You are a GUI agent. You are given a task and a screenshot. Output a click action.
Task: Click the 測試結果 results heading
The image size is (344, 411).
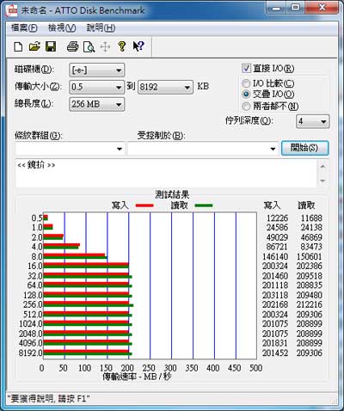click(x=172, y=194)
